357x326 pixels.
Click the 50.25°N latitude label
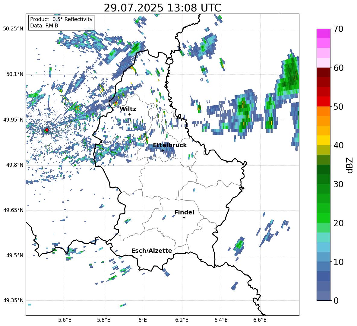(13, 29)
